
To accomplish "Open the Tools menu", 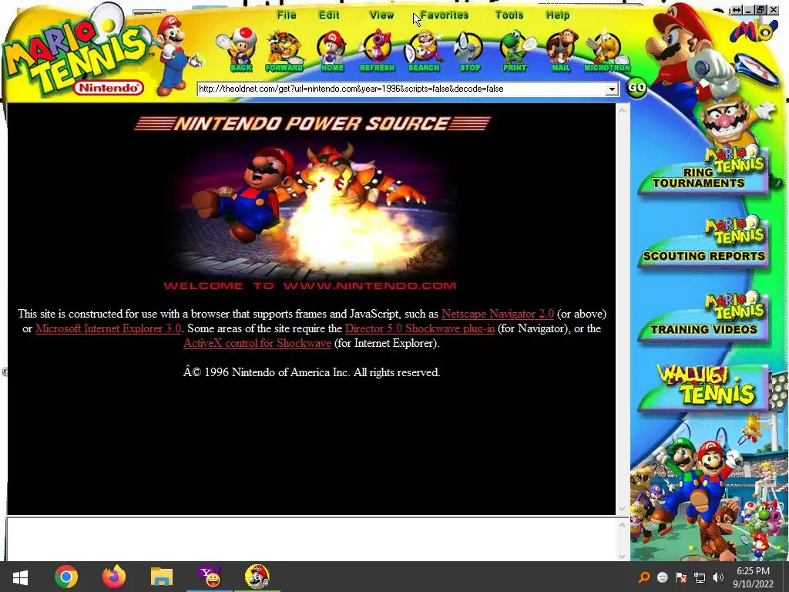I will [509, 15].
